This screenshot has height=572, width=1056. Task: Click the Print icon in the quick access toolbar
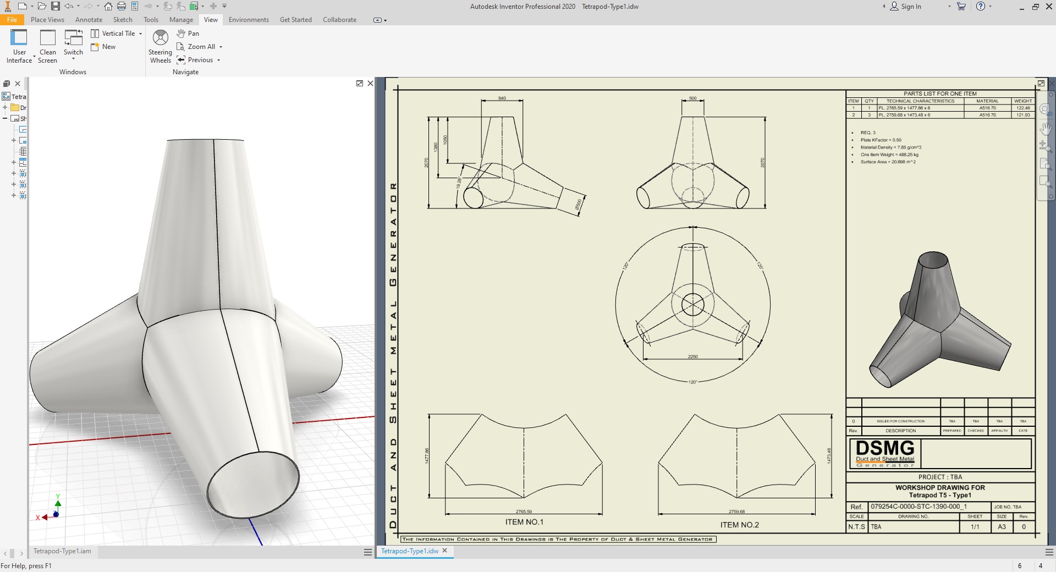point(122,6)
